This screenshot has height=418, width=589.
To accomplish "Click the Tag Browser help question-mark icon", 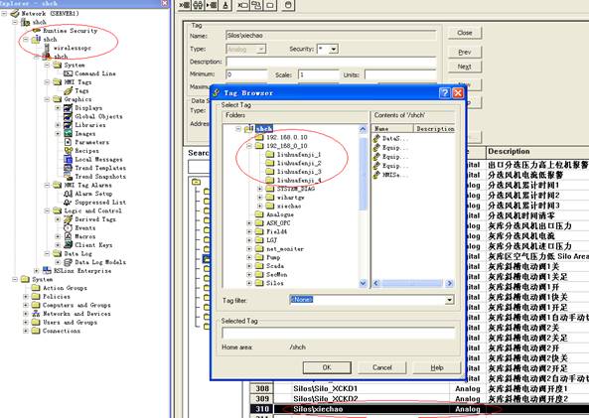I will point(444,92).
